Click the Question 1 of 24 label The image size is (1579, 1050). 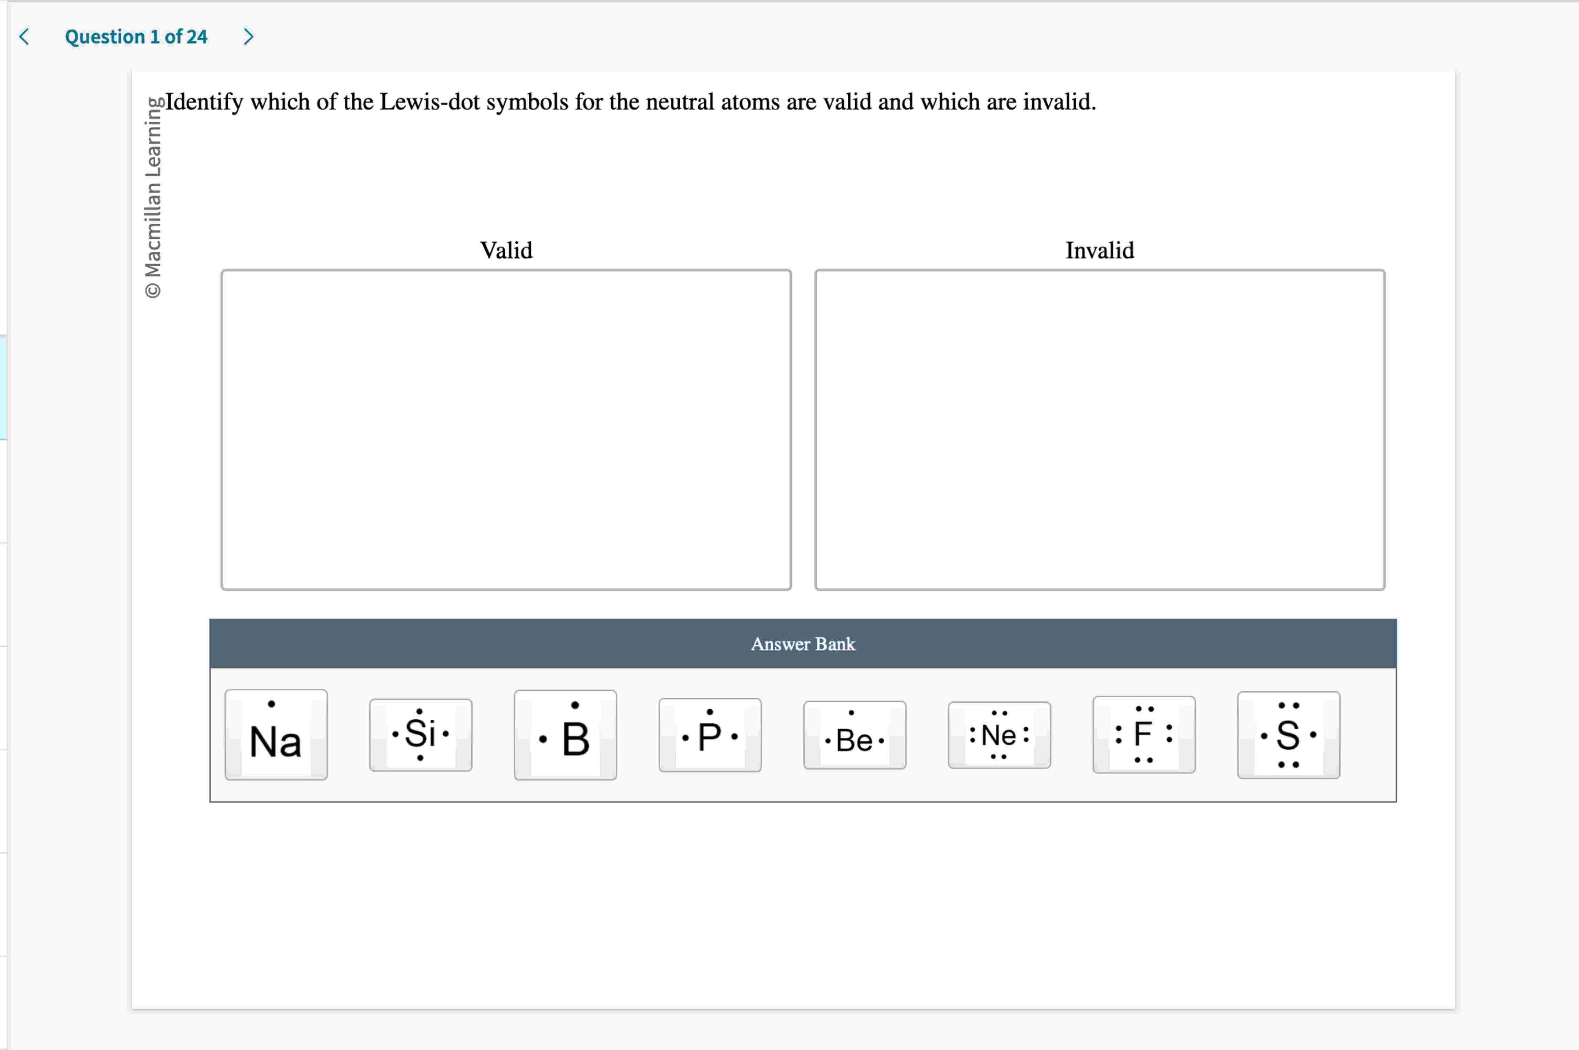click(136, 37)
